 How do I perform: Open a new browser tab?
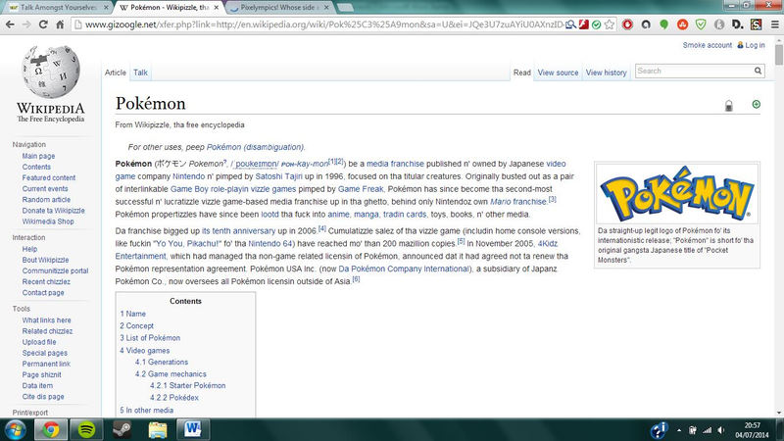346,8
